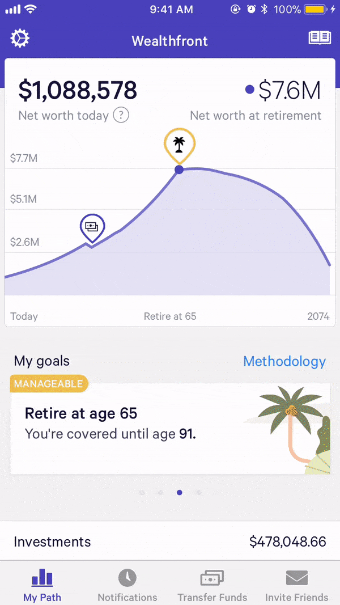Select the first goal page dot
The image size is (340, 605).
coord(142,493)
